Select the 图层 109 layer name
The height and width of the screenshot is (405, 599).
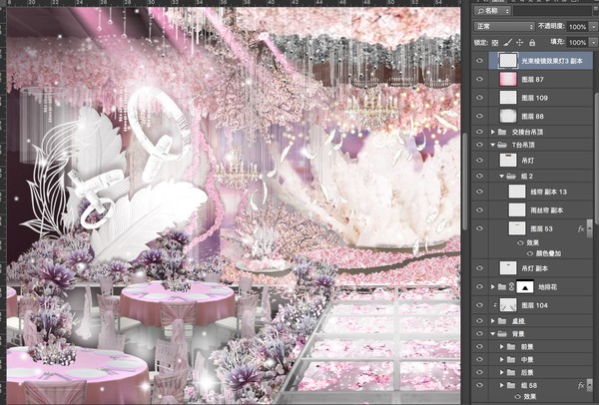click(x=535, y=98)
